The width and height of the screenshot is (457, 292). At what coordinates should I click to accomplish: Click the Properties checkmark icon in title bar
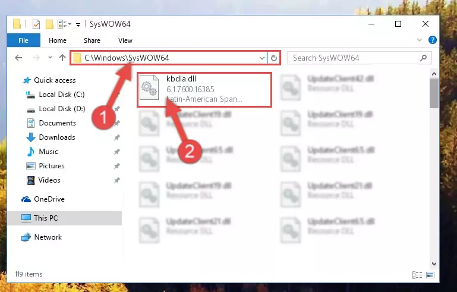36,24
